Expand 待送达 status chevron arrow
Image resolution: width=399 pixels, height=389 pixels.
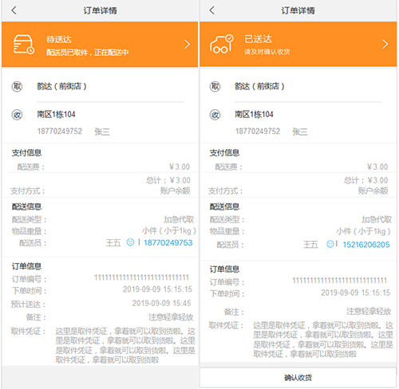pyautogui.click(x=188, y=44)
